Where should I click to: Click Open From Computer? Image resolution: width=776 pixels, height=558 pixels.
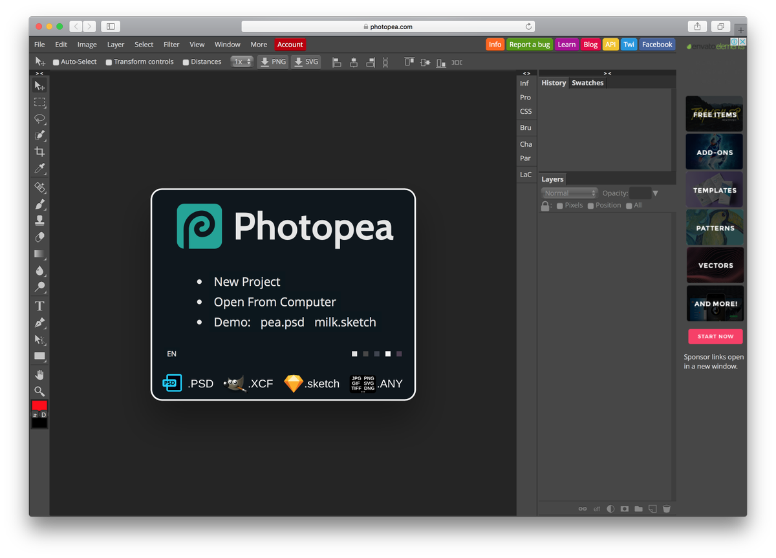[x=275, y=302]
